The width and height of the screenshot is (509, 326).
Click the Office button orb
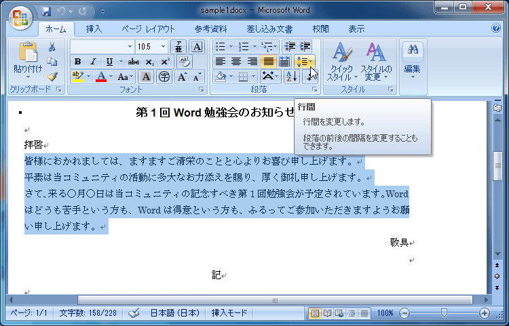point(20,18)
